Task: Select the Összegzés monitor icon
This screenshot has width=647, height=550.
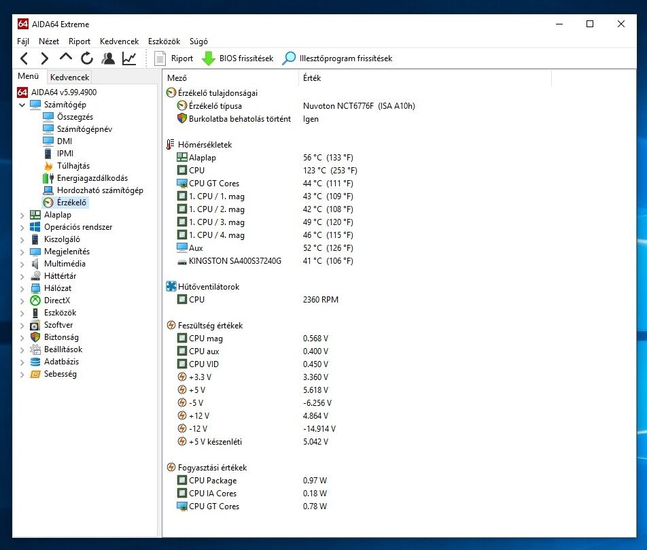Action: coord(48,117)
